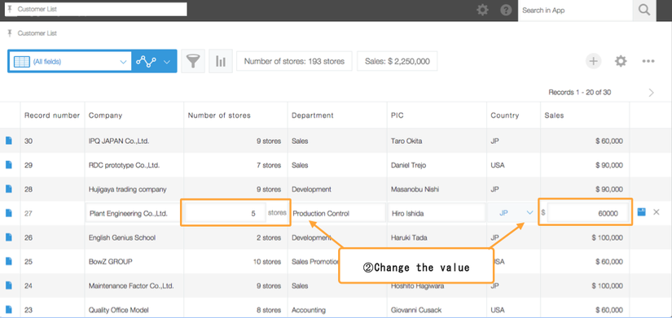Click the pin icon in the Customer List breadcrumb
The width and height of the screenshot is (672, 318).
[x=10, y=33]
